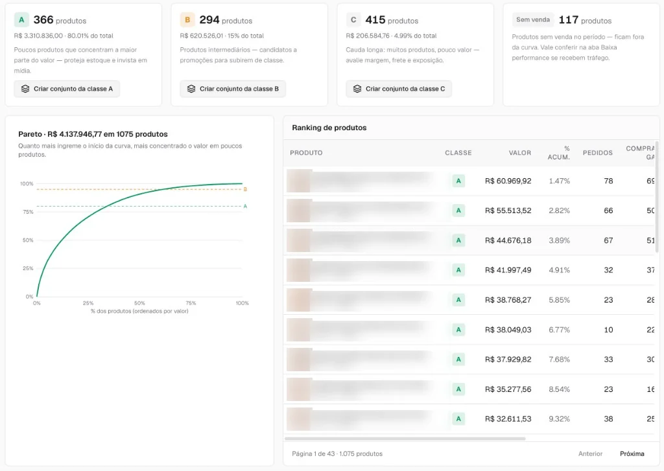Viewport: 664px width, 471px height.
Task: Go to the next page with Próxima
Action: click(632, 454)
